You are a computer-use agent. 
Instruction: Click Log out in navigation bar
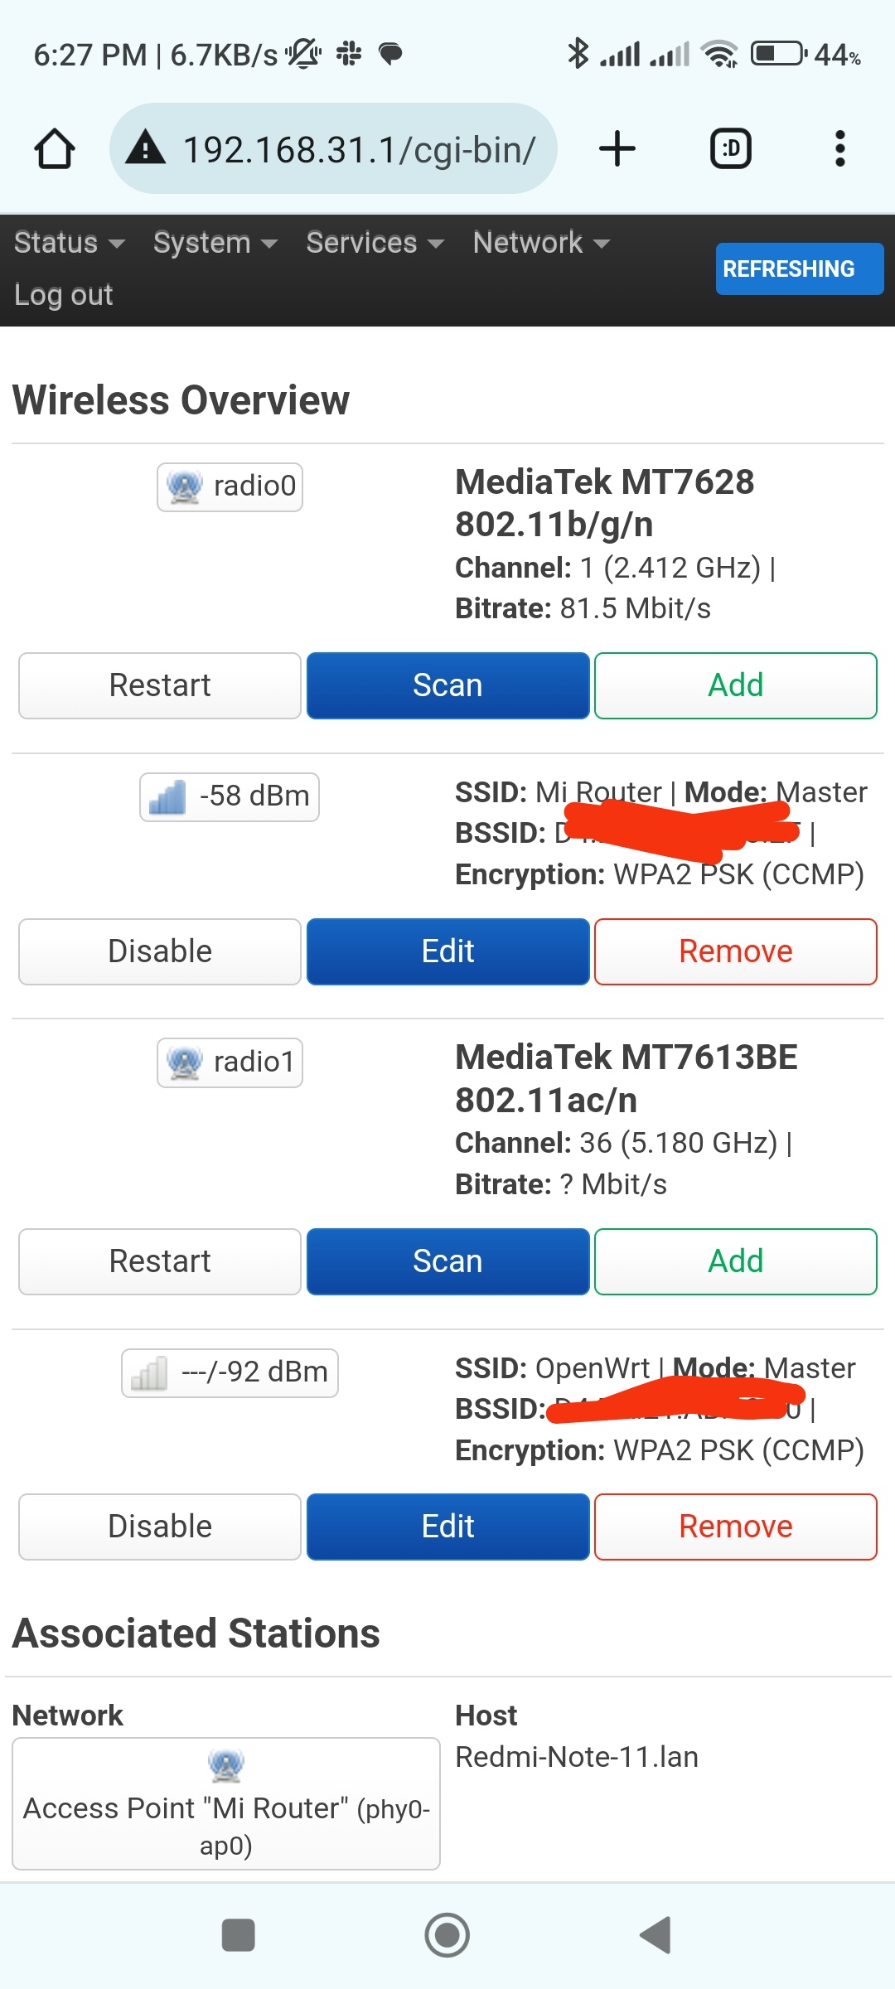tap(64, 295)
